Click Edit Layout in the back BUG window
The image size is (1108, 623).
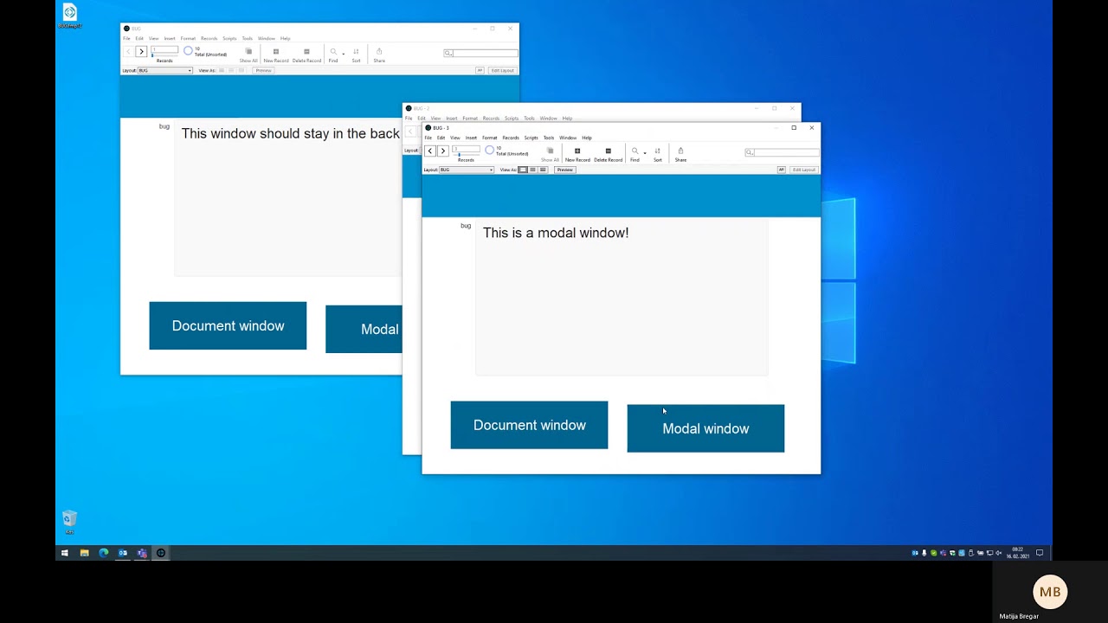pos(503,71)
